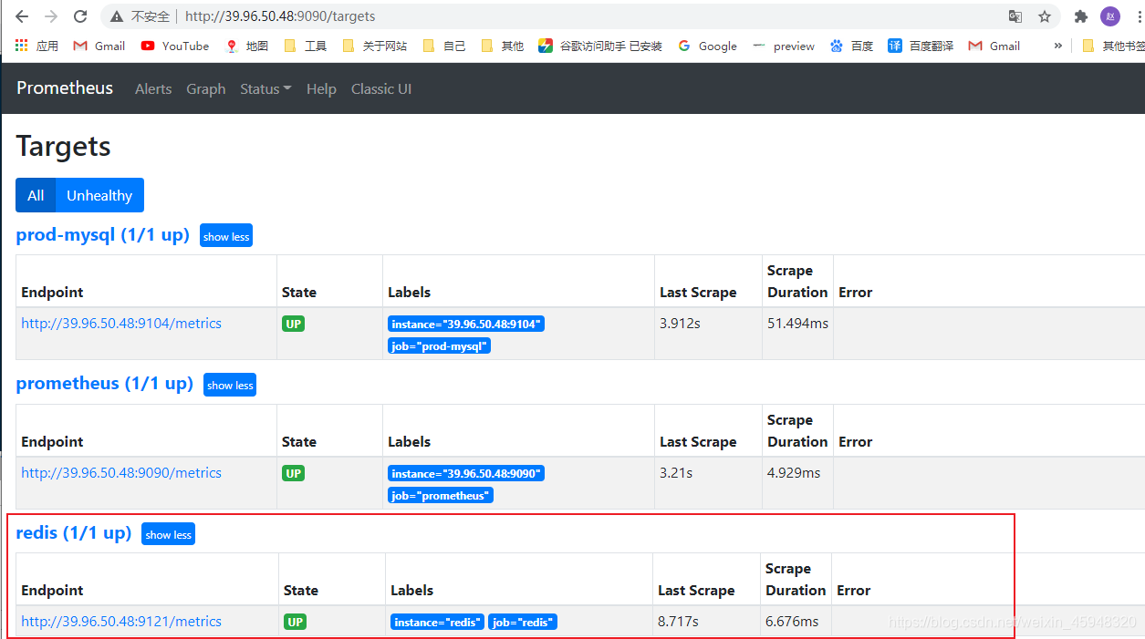This screenshot has height=639, width=1145.
Task: Click the prod-mysql (1/1 up) heading
Action: click(x=103, y=235)
